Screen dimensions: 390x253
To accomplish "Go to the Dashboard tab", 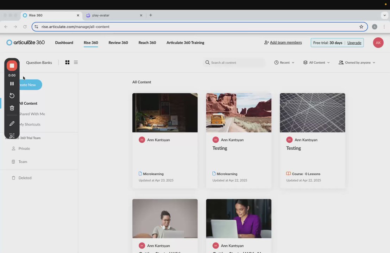I will [64, 43].
